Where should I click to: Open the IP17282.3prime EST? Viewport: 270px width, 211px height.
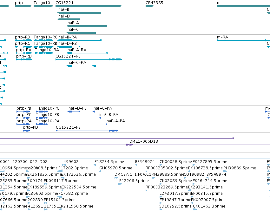(x=72, y=168)
